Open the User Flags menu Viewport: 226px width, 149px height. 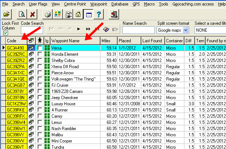38,4
